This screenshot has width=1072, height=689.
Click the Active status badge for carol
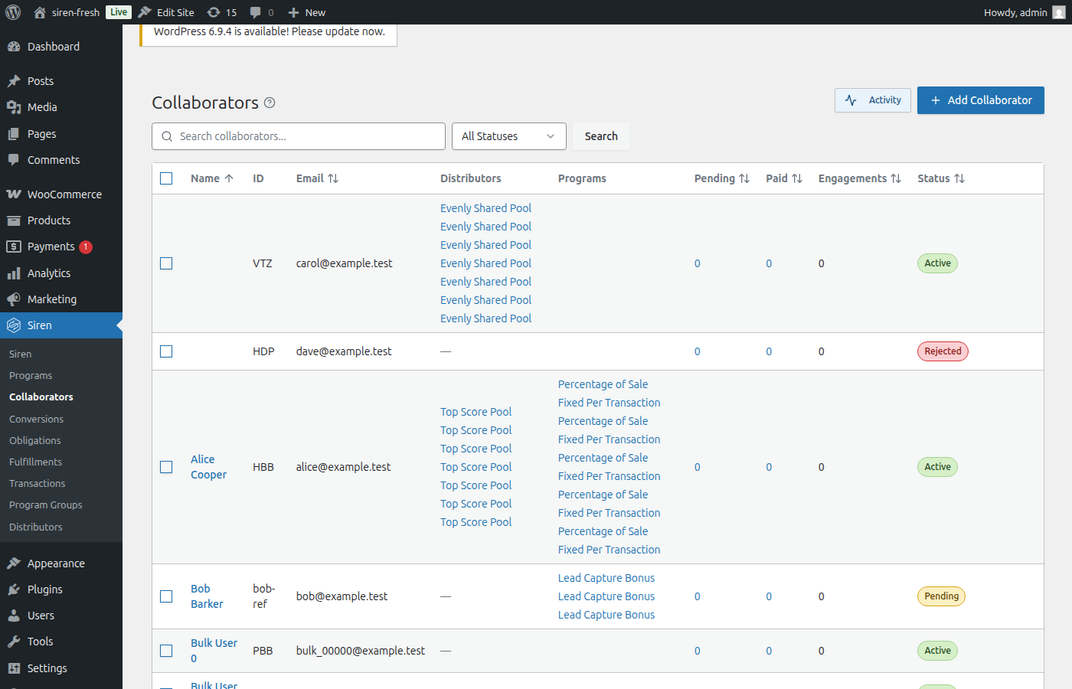pyautogui.click(x=937, y=263)
